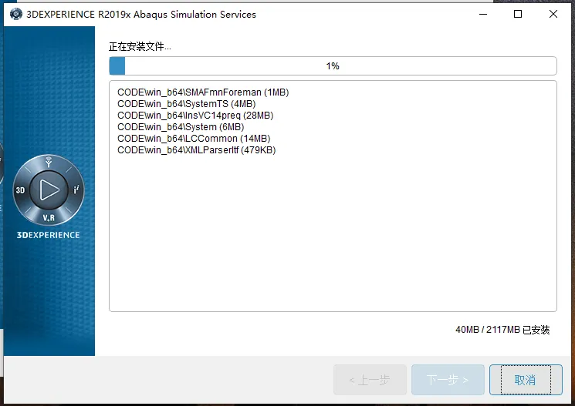Click the 3DEXPERIENCE logo text in sidebar

48,235
